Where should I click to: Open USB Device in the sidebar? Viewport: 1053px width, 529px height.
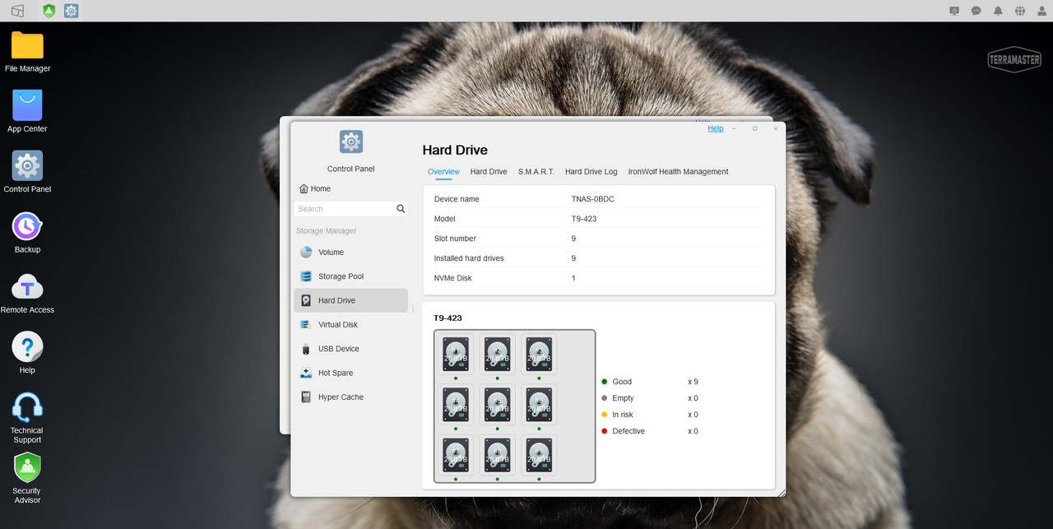click(351, 349)
